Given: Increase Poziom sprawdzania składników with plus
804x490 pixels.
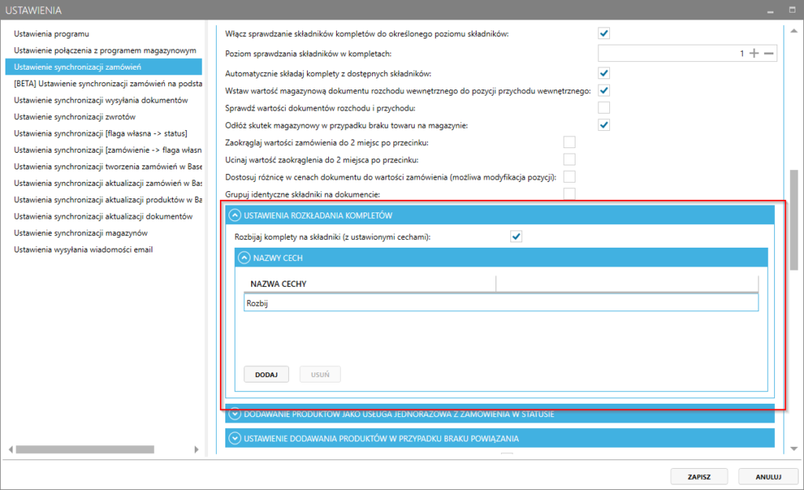Looking at the screenshot, I should click(754, 53).
